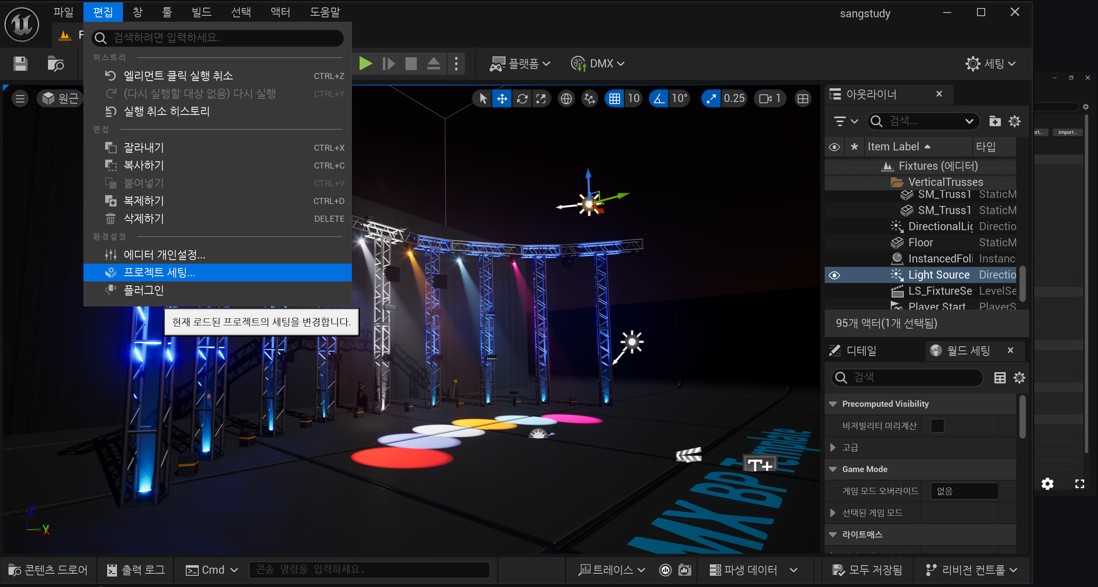Click viewport layout maximize icon
The height and width of the screenshot is (587, 1098).
[x=803, y=98]
